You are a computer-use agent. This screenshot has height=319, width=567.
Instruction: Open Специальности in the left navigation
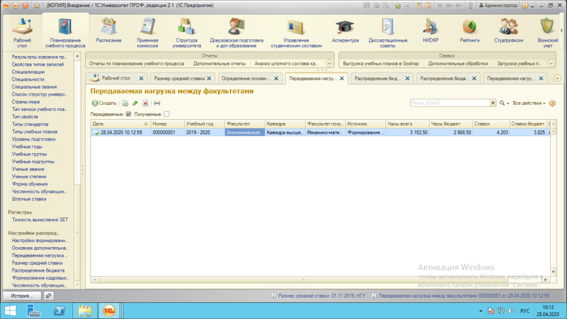pyautogui.click(x=28, y=79)
